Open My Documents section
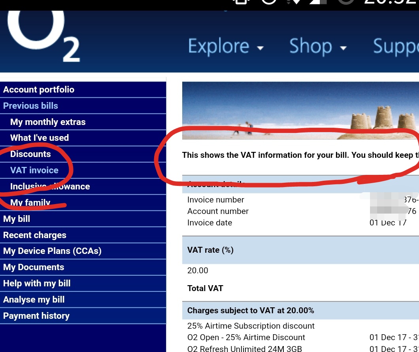The width and height of the screenshot is (419, 352). [34, 267]
